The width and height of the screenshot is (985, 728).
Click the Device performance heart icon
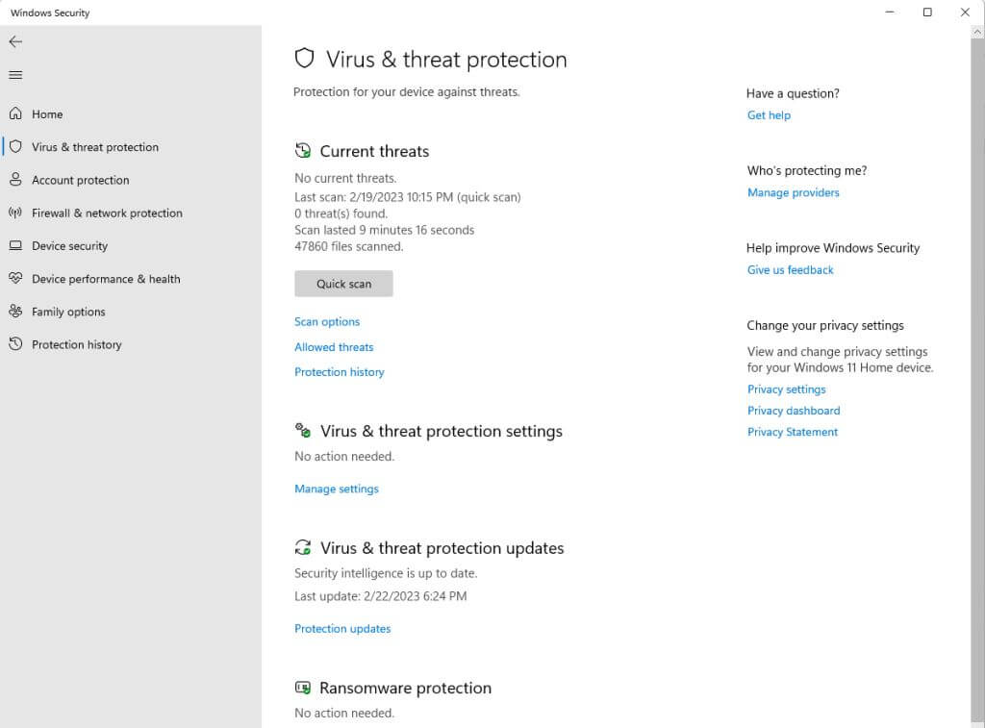click(15, 279)
